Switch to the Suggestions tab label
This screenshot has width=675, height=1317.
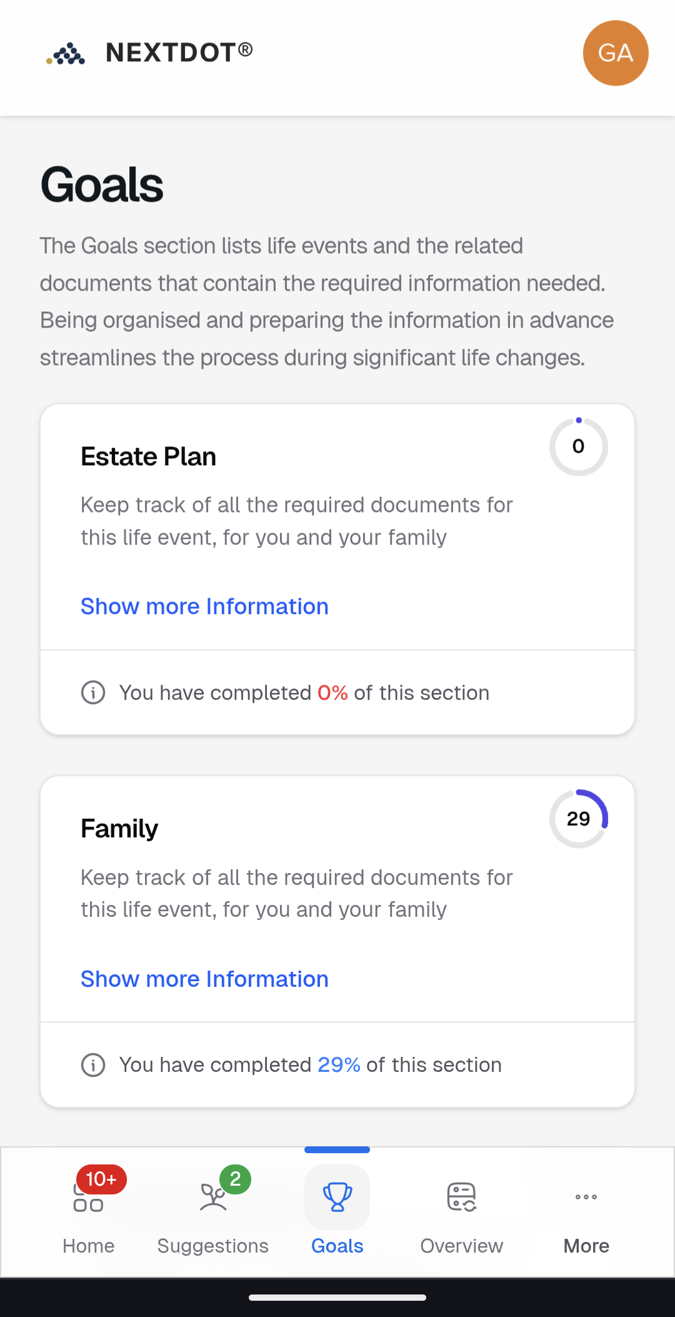(x=212, y=1246)
